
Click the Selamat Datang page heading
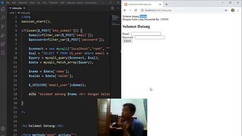[x=136, y=26]
